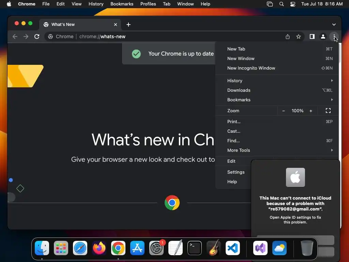The height and width of the screenshot is (262, 349).
Task: Open Finder from the Dock
Action: pos(42,248)
